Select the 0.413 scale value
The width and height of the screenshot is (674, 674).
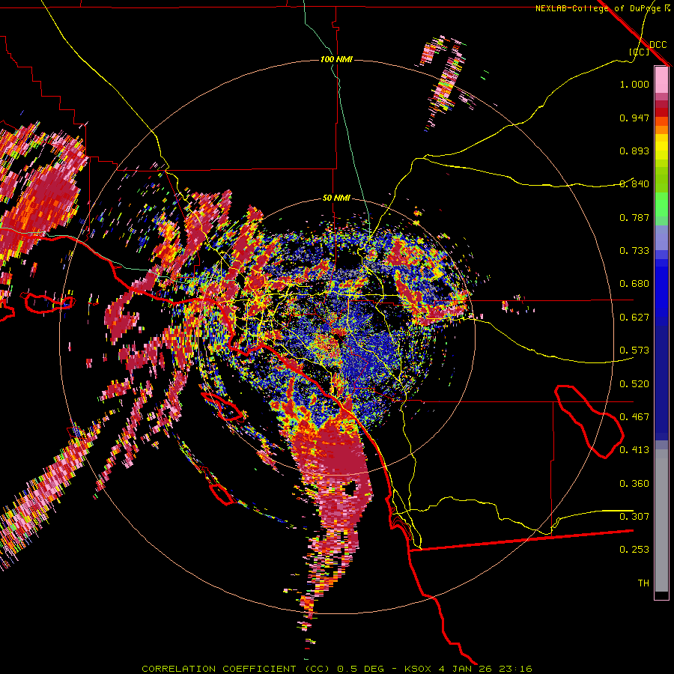(634, 450)
